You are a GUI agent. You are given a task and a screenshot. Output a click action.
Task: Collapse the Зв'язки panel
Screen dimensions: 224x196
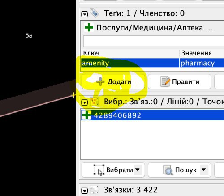[85, 191]
